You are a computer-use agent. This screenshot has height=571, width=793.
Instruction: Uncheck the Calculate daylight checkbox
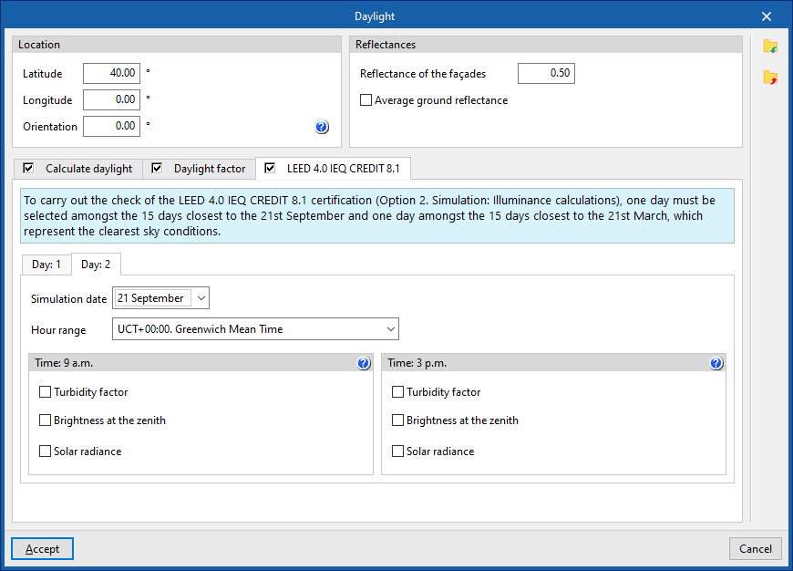[x=28, y=168]
